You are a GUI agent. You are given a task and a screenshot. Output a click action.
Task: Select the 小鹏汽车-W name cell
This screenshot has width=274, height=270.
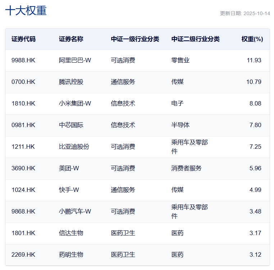(75, 212)
